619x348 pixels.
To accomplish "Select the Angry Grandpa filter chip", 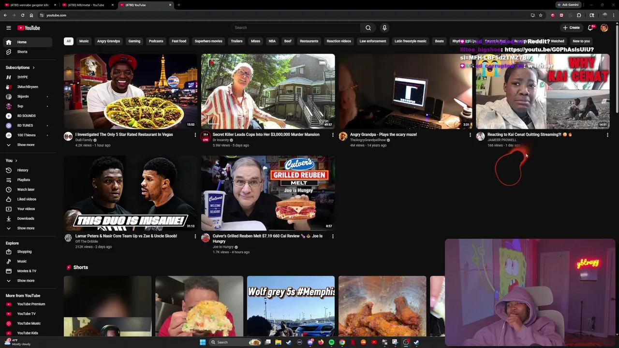I will [108, 41].
